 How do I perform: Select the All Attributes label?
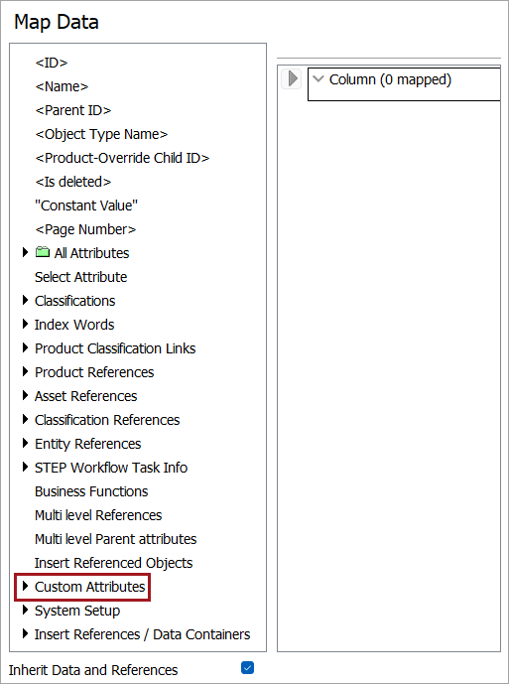coord(91,253)
